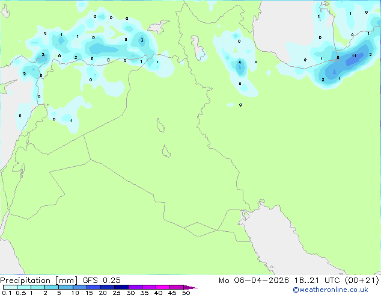Click the "(00+21)" forecast offset text
The width and height of the screenshot is (381, 295).
pos(362,281)
